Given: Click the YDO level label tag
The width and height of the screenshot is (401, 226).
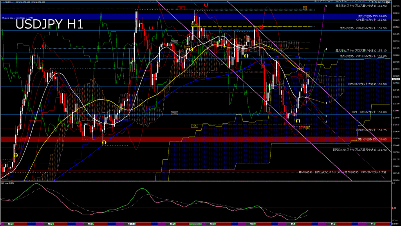Looking at the screenshot, I should coord(175,42).
